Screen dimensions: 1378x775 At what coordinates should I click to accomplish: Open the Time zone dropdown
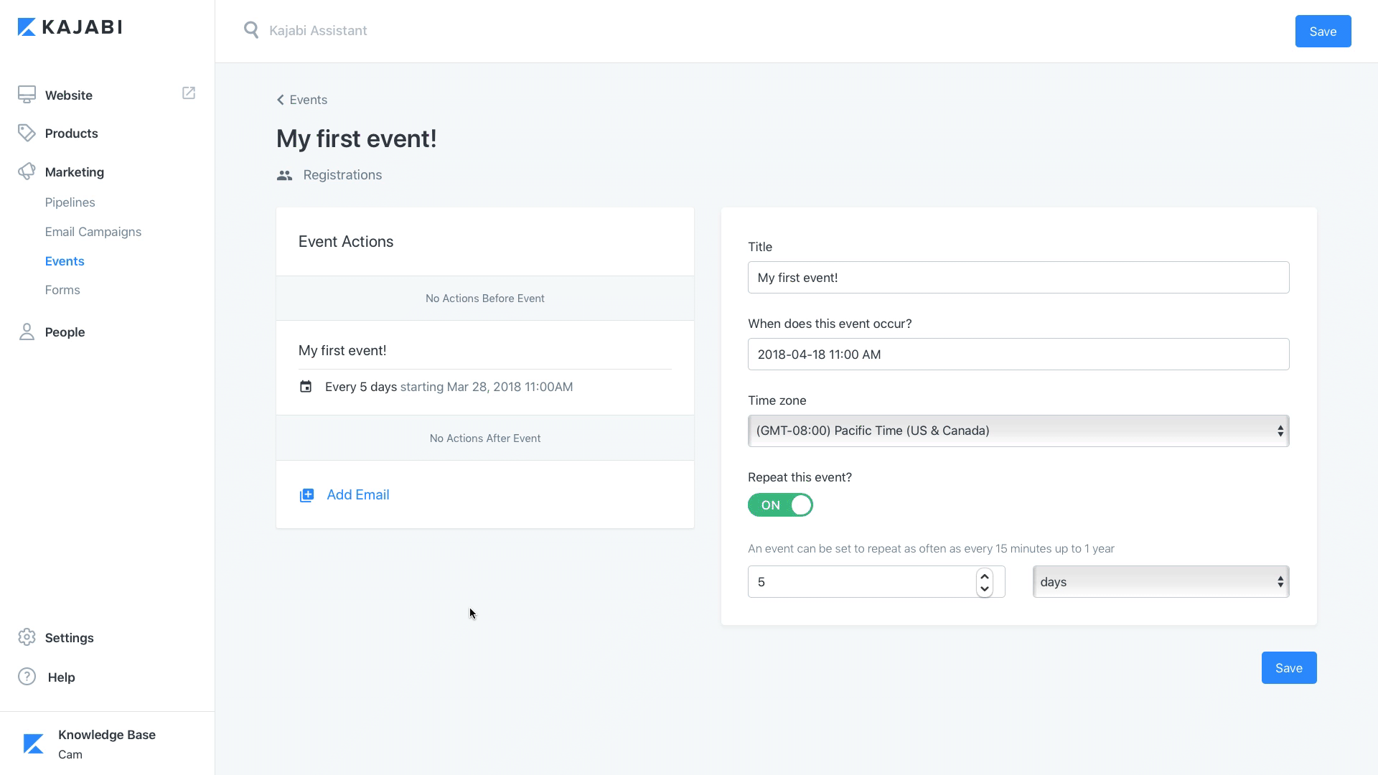click(1018, 431)
